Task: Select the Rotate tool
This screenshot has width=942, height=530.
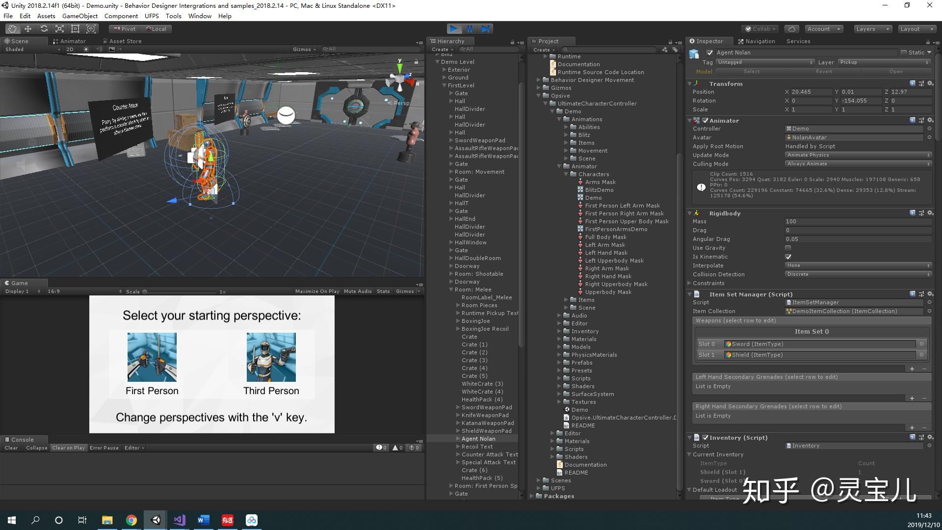Action: (44, 29)
